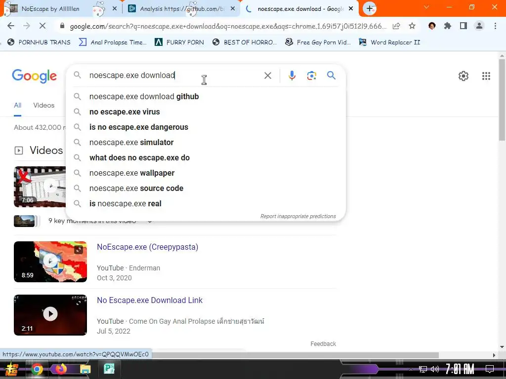Open the Windows Start button
This screenshot has height=379, width=506.
[x=12, y=369]
